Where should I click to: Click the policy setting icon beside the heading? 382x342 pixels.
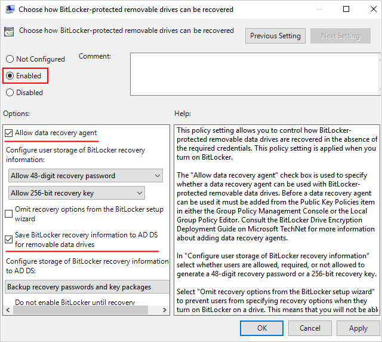point(9,32)
